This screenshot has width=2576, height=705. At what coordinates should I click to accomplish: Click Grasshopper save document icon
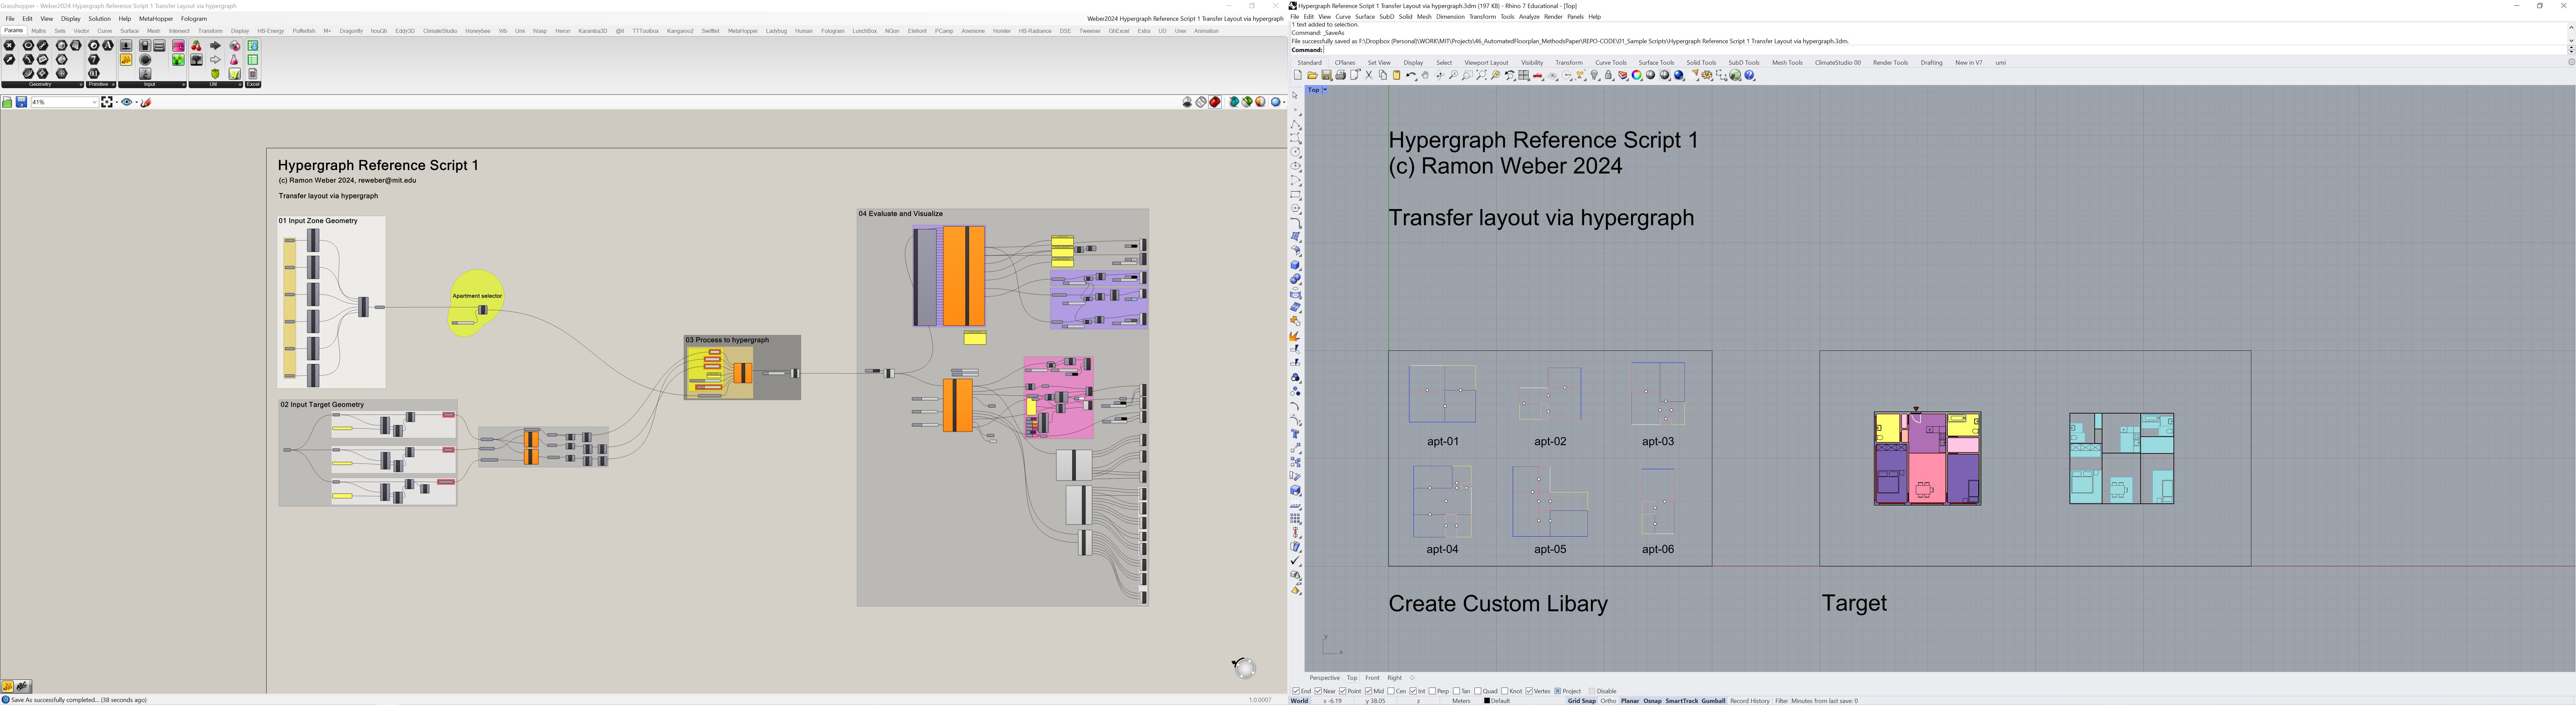pos(21,102)
